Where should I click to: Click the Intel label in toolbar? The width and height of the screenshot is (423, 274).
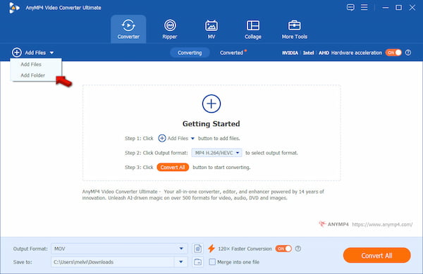pos(308,53)
